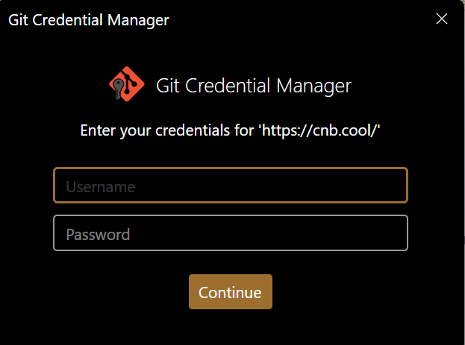Click the Git Credential Manager logo icon
Screen dimensions: 465x345
coord(126,86)
